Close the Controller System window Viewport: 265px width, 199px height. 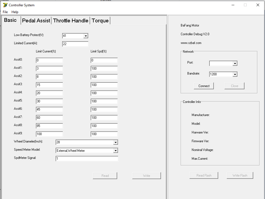(258, 5)
